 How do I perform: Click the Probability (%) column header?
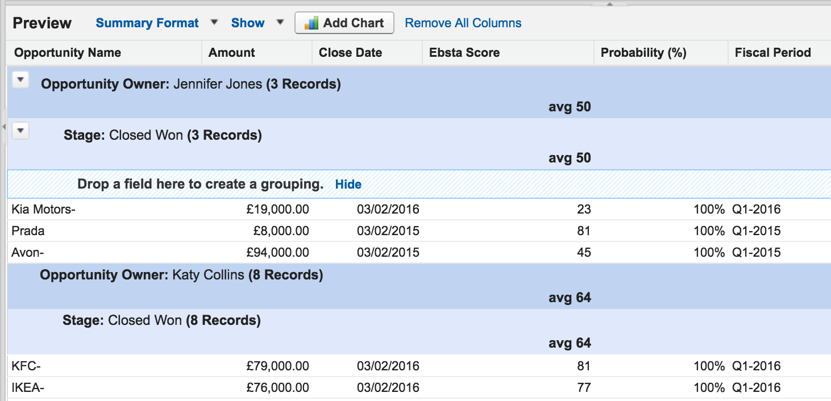[x=643, y=53]
